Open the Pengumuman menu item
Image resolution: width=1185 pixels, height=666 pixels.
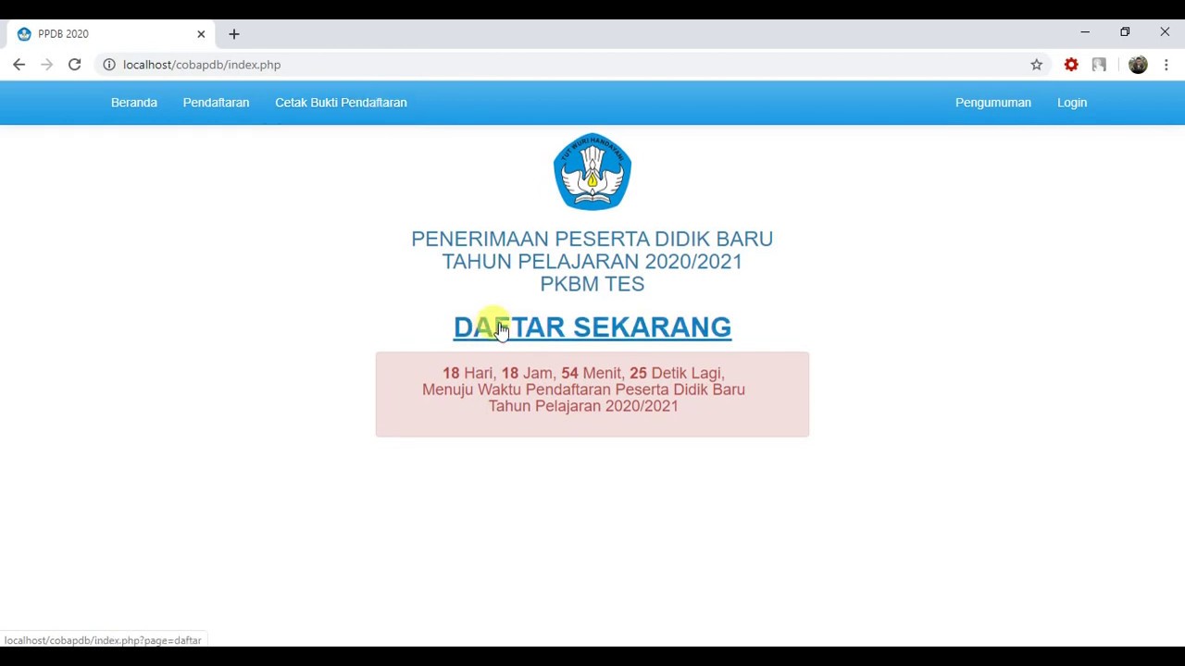pyautogui.click(x=993, y=103)
